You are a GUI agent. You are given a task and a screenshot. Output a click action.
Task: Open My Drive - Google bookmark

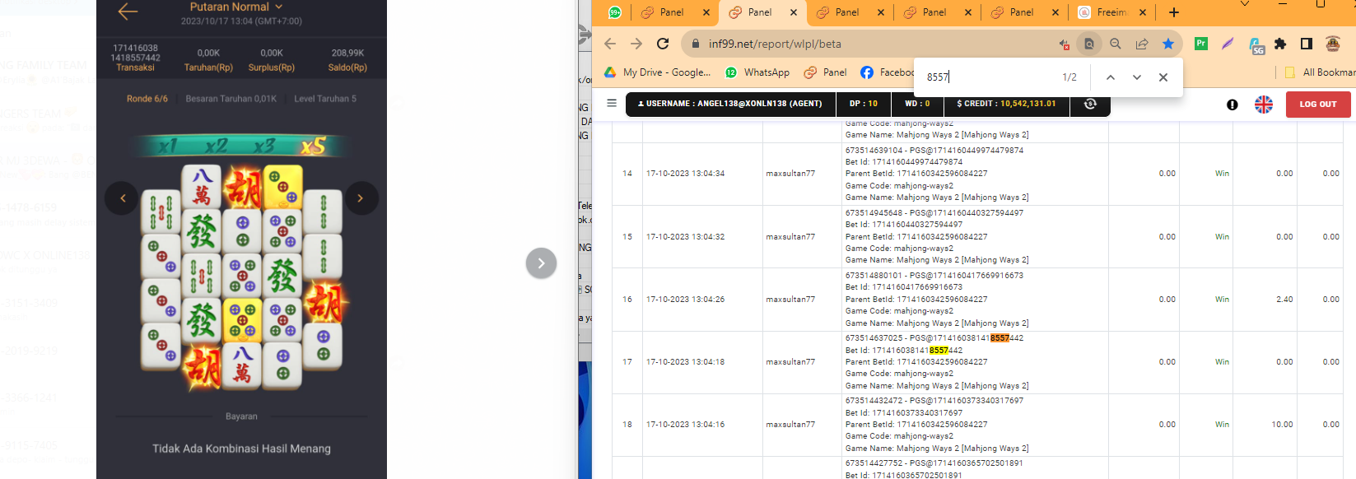click(658, 72)
